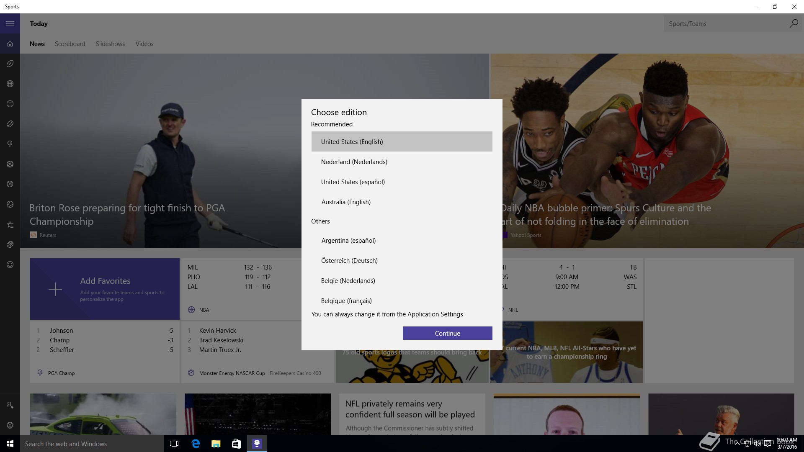This screenshot has width=804, height=452.
Task: Open the soccer ball section icon
Action: pos(10,164)
